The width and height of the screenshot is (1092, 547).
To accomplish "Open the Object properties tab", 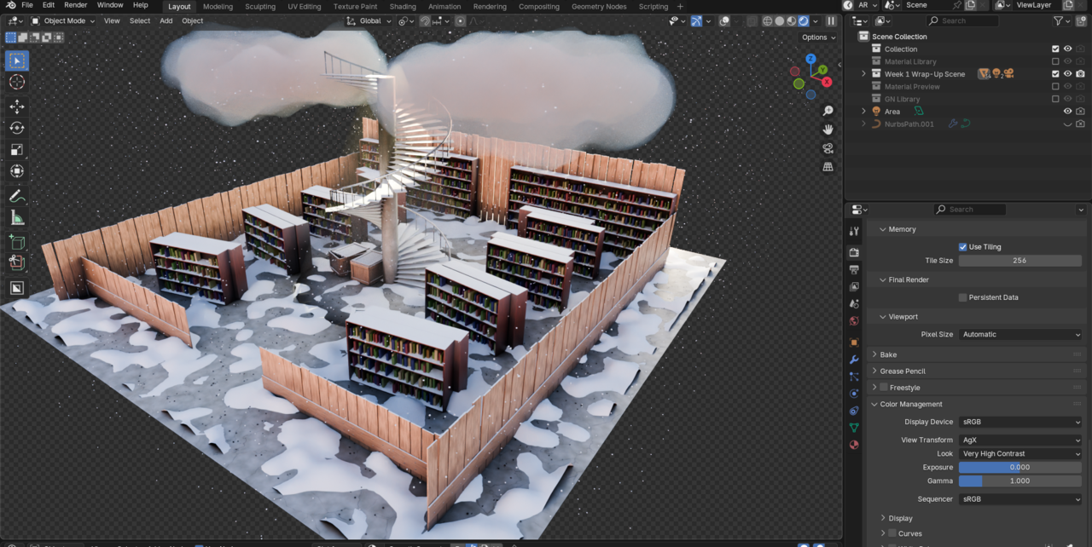I will click(x=854, y=343).
